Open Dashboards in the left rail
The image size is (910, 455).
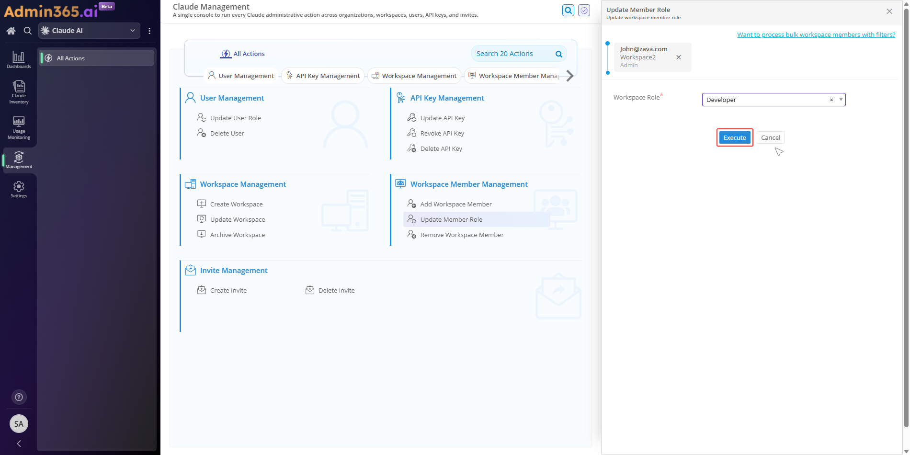pos(19,60)
